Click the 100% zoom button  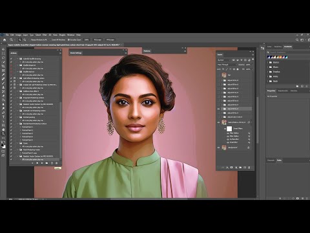click(87, 39)
